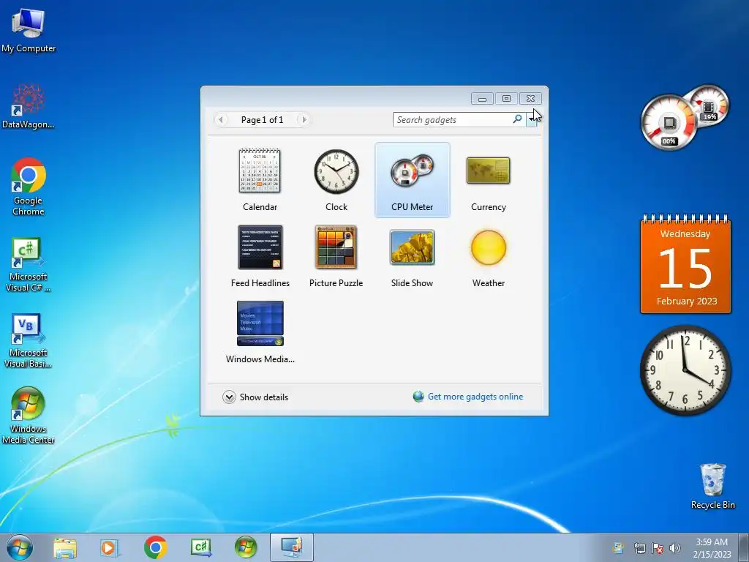Click the network tray icon

639,548
